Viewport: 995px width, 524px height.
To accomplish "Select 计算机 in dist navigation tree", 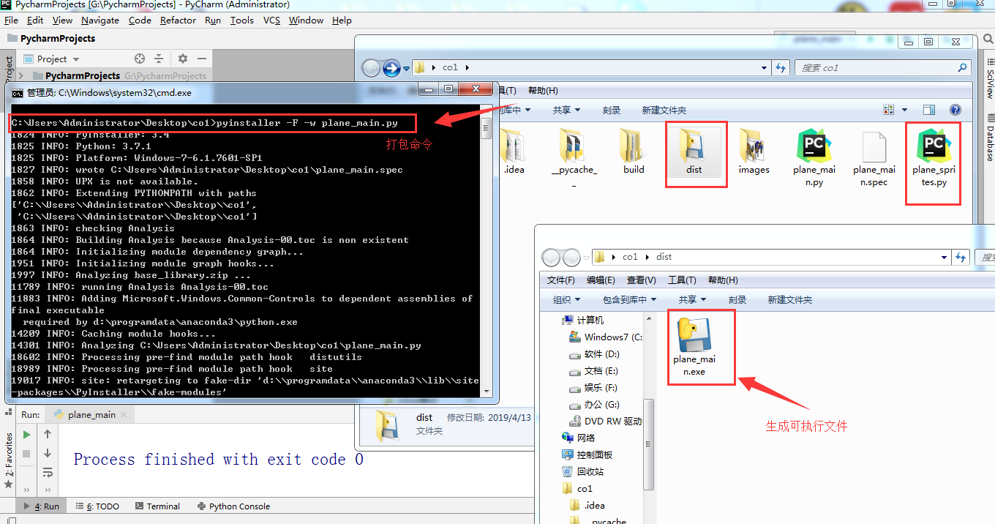I will pyautogui.click(x=583, y=320).
